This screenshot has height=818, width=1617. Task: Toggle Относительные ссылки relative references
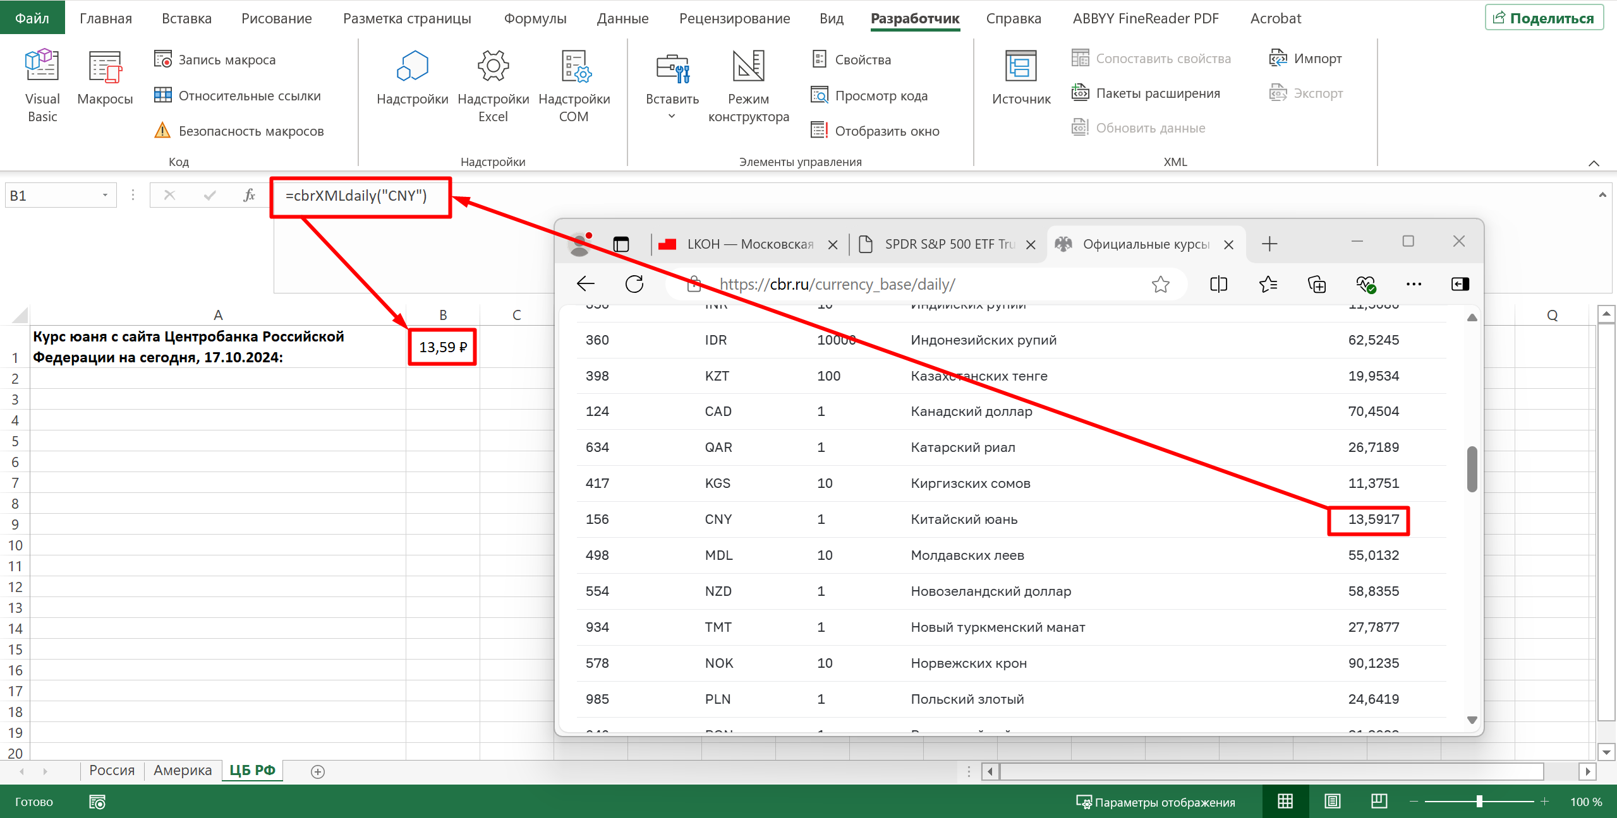238,96
